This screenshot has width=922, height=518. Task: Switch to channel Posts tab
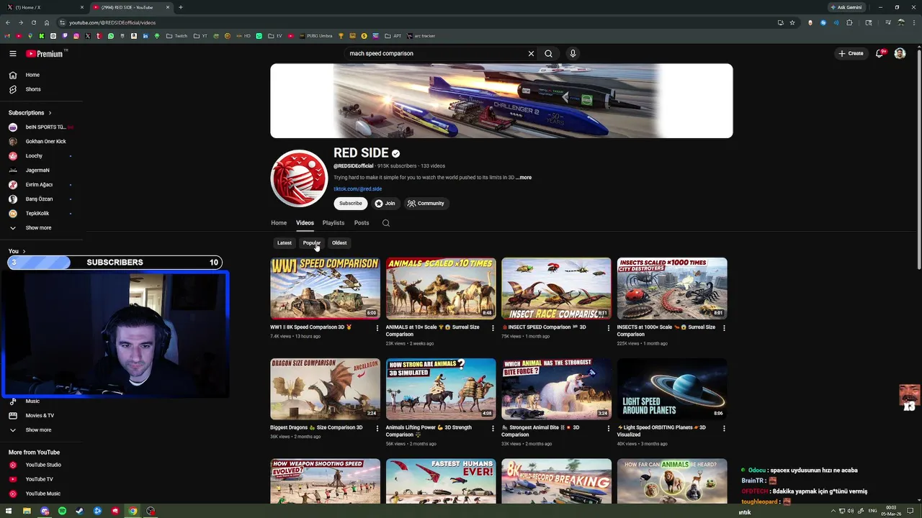click(x=362, y=223)
